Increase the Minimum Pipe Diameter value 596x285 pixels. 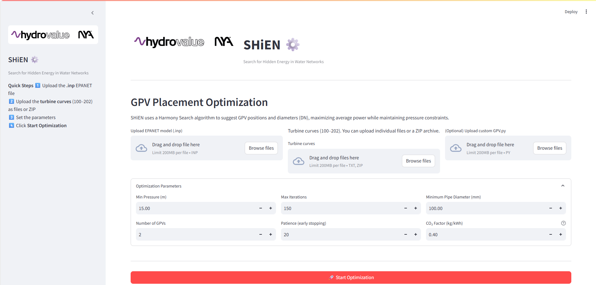click(561, 208)
